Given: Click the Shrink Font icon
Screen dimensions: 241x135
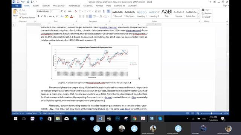Looking at the screenshot, I should [x=65, y=11].
